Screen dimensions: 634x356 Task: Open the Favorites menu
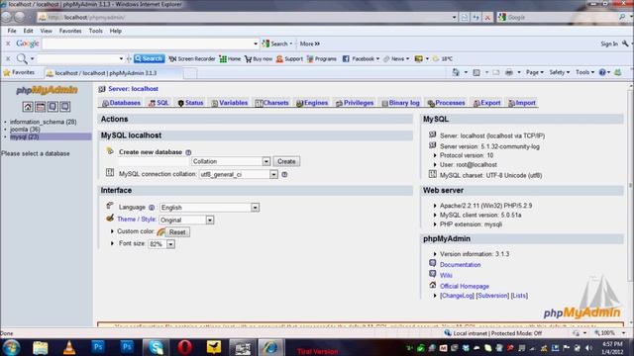pyautogui.click(x=70, y=31)
